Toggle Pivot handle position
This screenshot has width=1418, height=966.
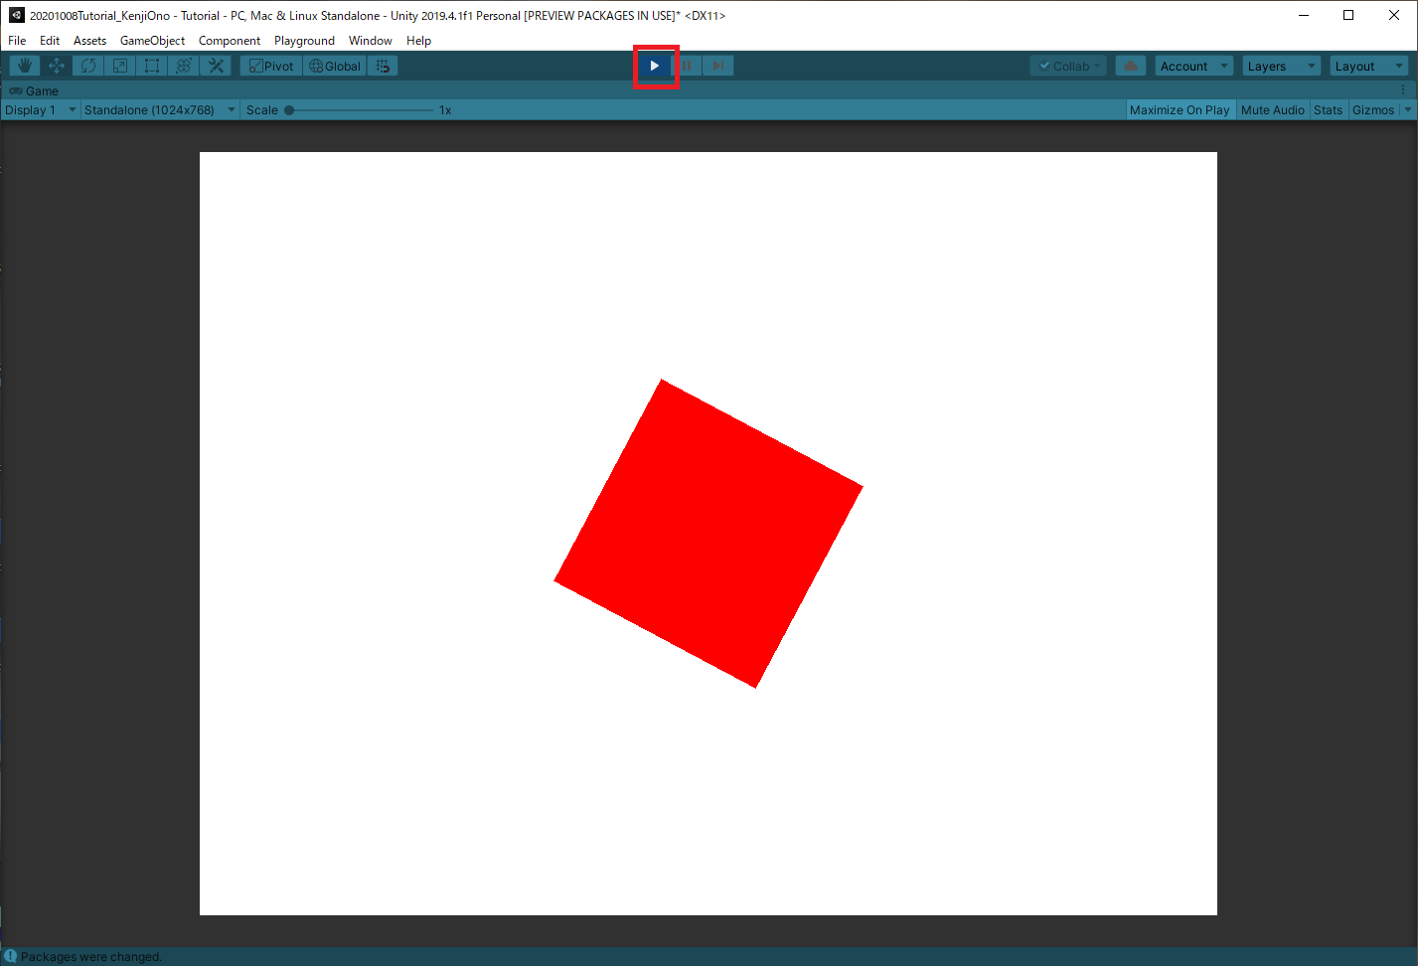pyautogui.click(x=271, y=66)
